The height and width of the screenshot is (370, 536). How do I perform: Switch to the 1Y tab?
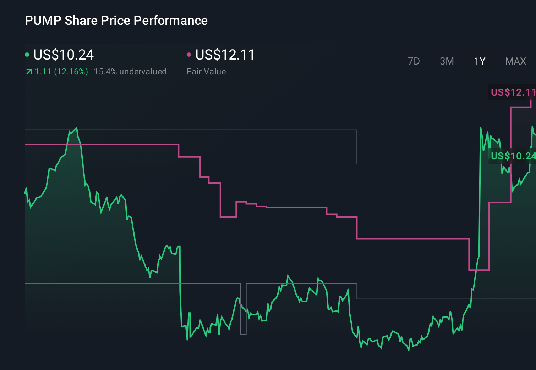coord(479,61)
